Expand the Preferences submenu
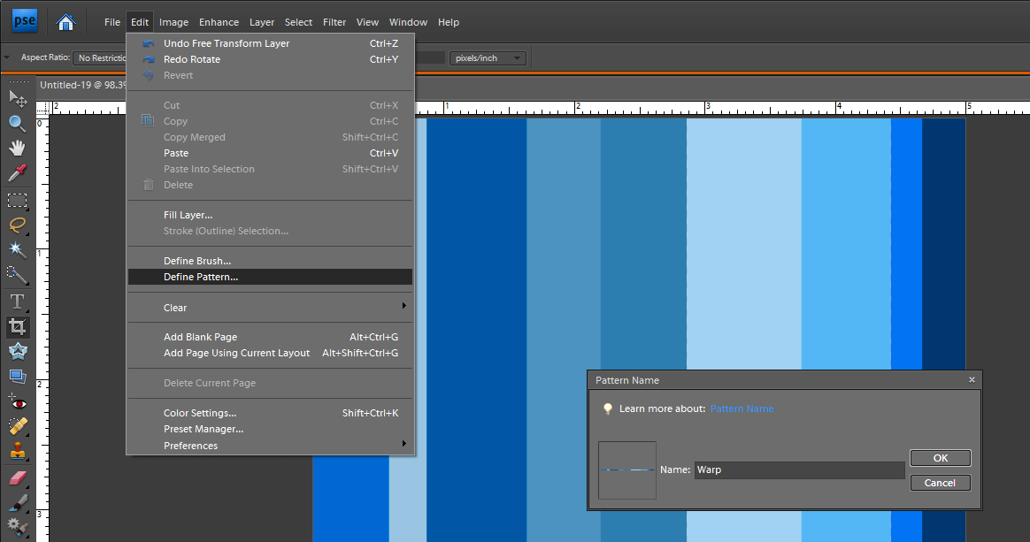The image size is (1030, 542). point(270,446)
